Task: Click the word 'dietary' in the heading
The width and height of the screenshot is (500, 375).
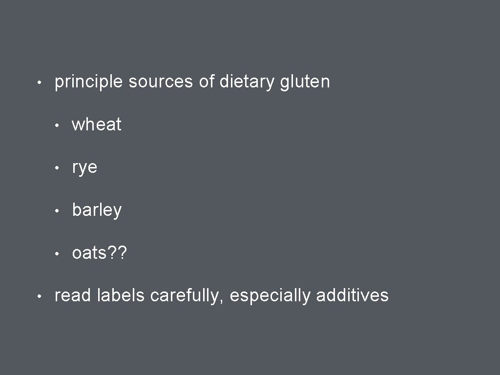Action: tap(247, 82)
